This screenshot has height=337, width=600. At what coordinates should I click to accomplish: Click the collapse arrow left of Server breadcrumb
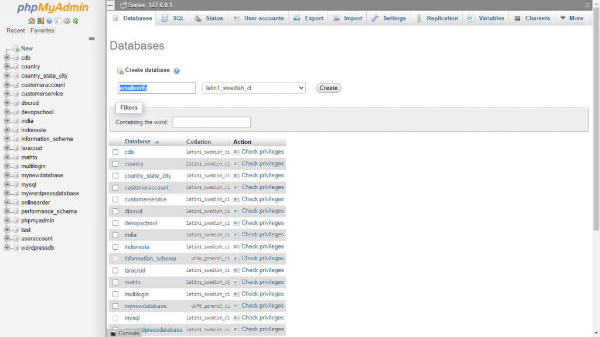(110, 5)
